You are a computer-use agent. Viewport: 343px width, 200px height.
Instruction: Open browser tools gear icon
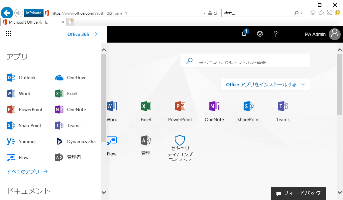tap(329, 13)
